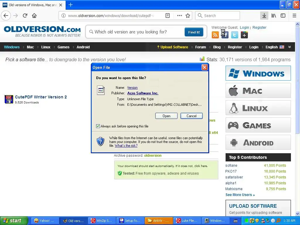
Task: Click the address bar URL
Action: click(x=111, y=16)
